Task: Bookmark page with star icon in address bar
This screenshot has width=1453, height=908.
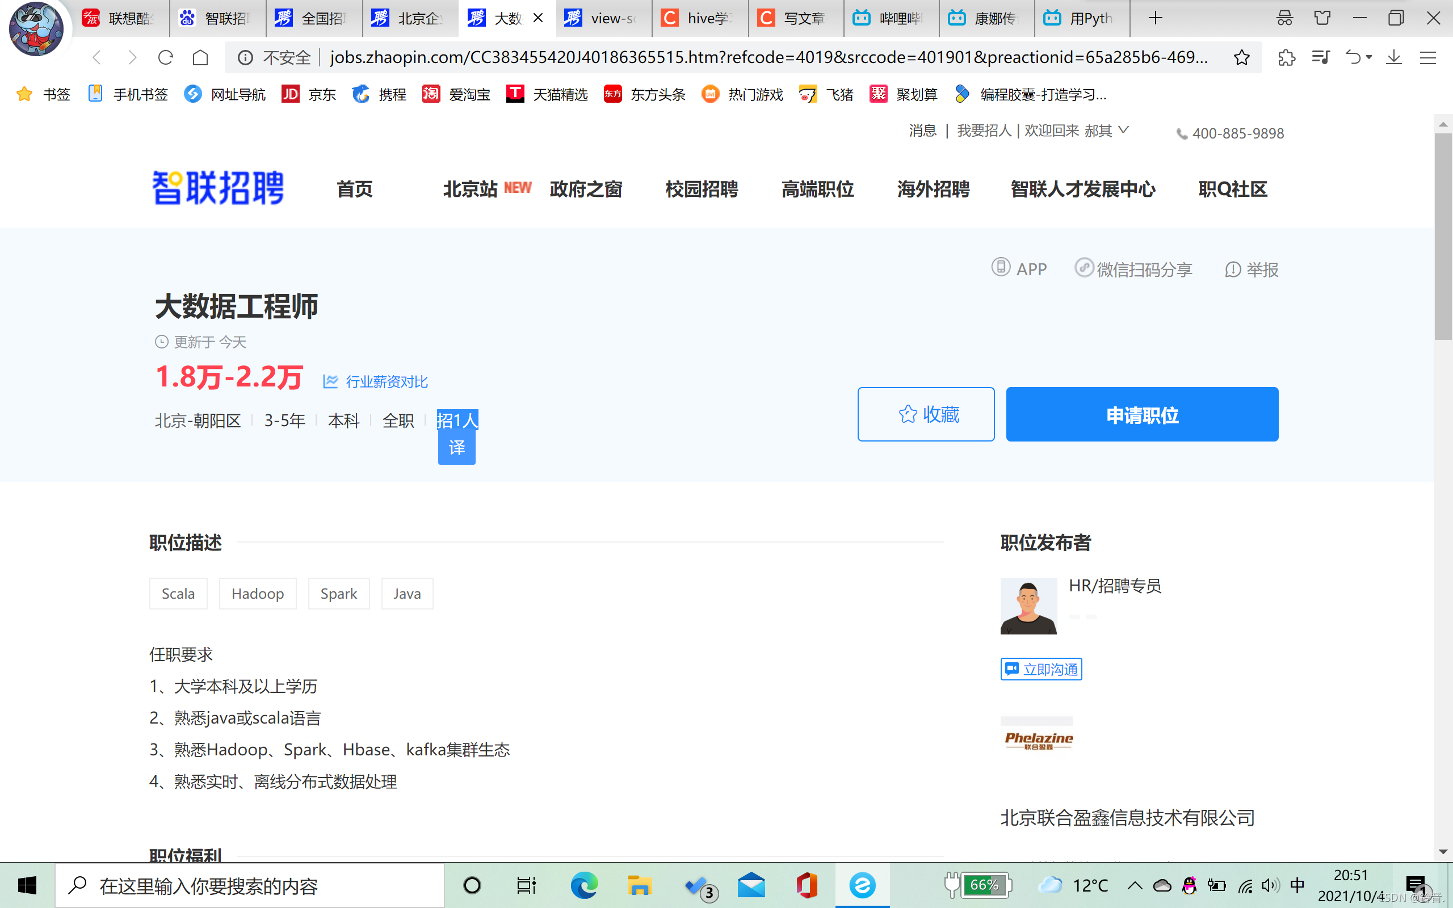Action: 1241,58
